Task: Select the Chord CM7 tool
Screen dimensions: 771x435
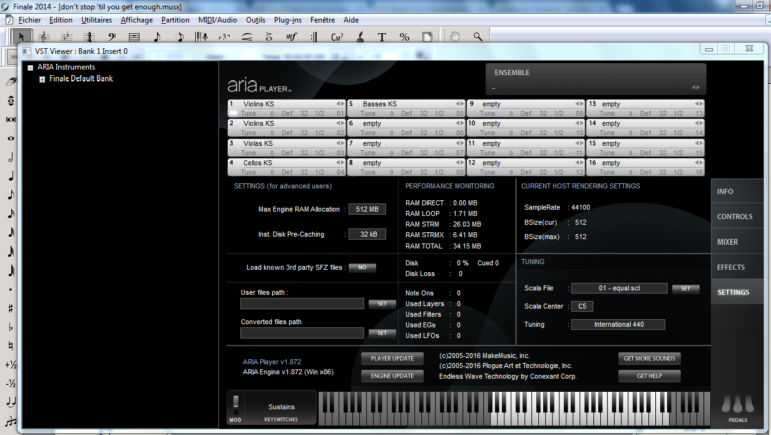Action: pos(337,37)
